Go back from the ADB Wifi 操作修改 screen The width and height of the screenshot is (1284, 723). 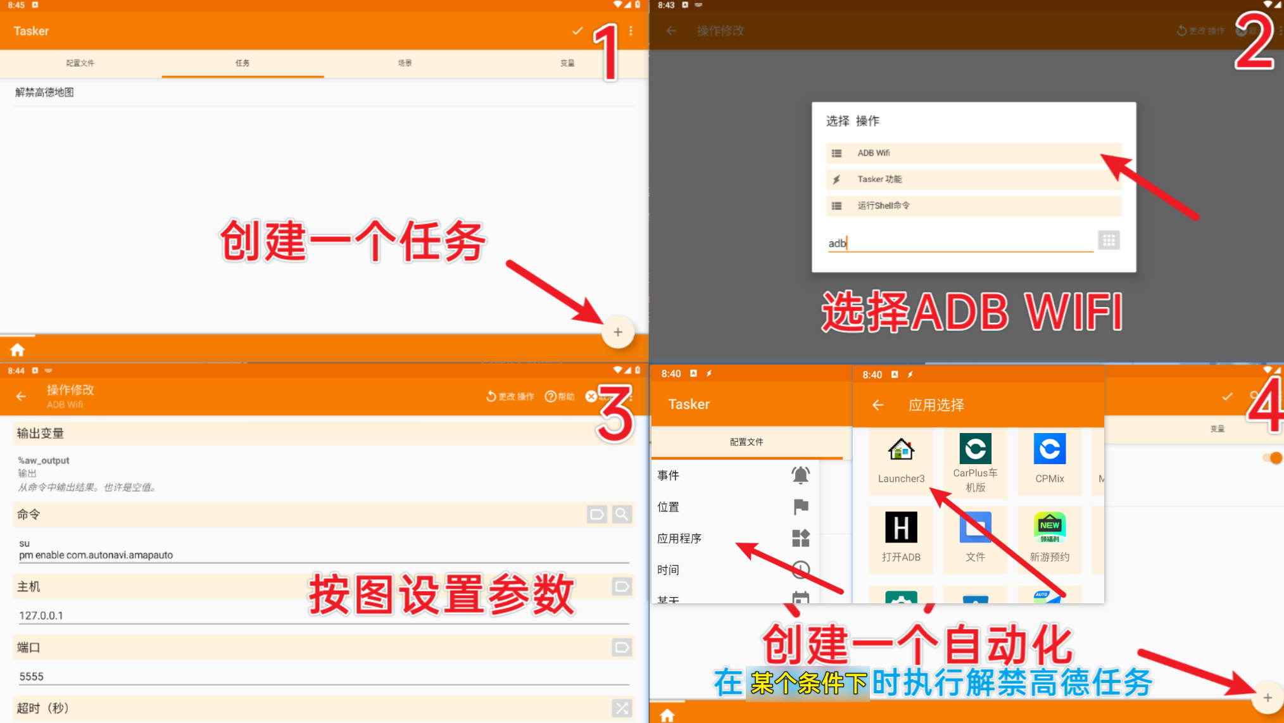click(x=21, y=396)
